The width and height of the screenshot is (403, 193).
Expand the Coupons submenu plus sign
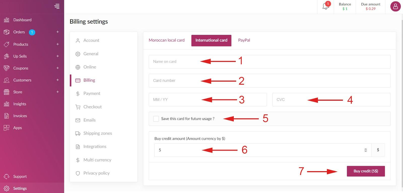click(x=57, y=68)
